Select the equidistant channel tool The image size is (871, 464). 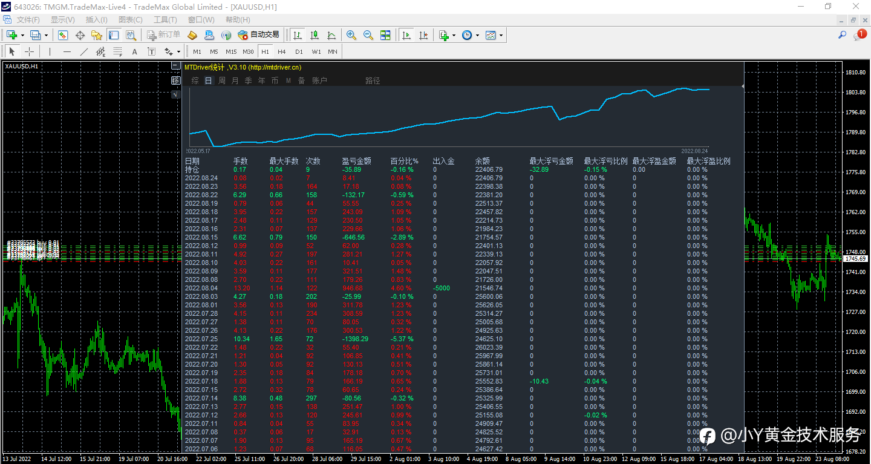click(100, 51)
